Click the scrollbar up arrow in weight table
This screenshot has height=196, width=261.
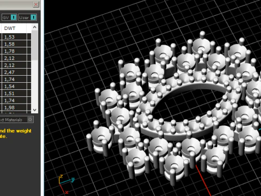[x=35, y=27]
